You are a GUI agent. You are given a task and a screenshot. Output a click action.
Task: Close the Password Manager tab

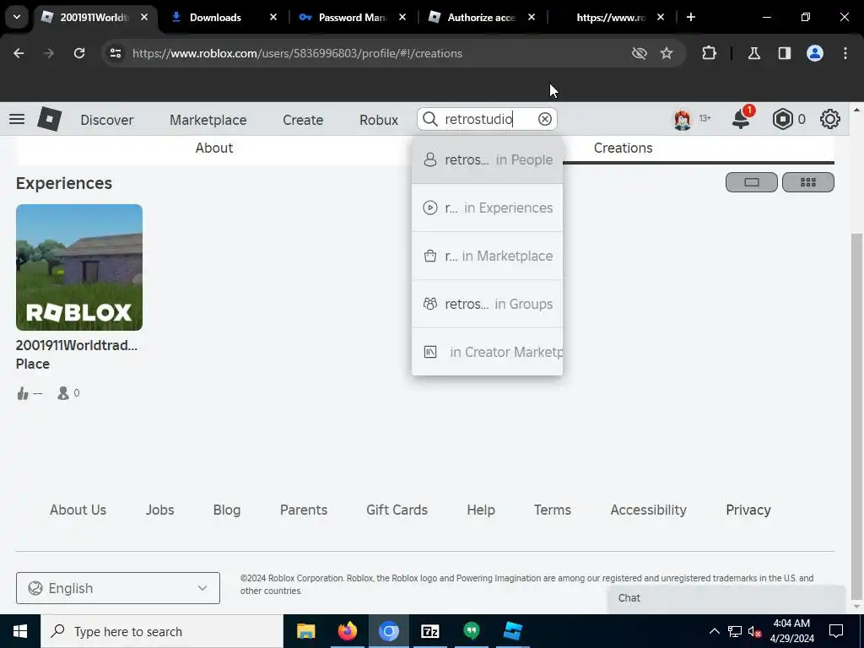402,17
